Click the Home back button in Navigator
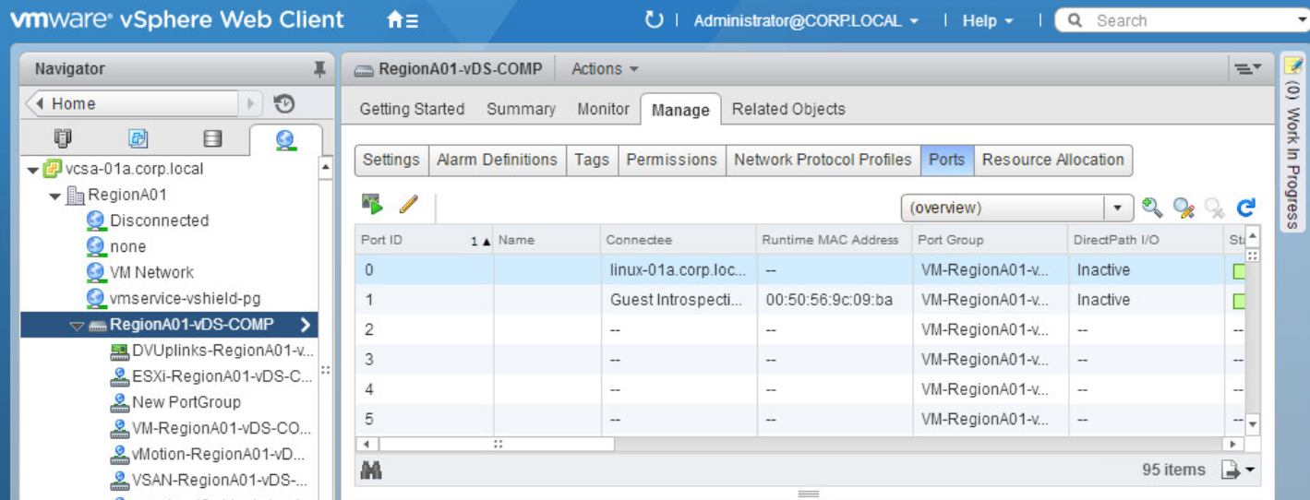The image size is (1310, 500). click(131, 103)
